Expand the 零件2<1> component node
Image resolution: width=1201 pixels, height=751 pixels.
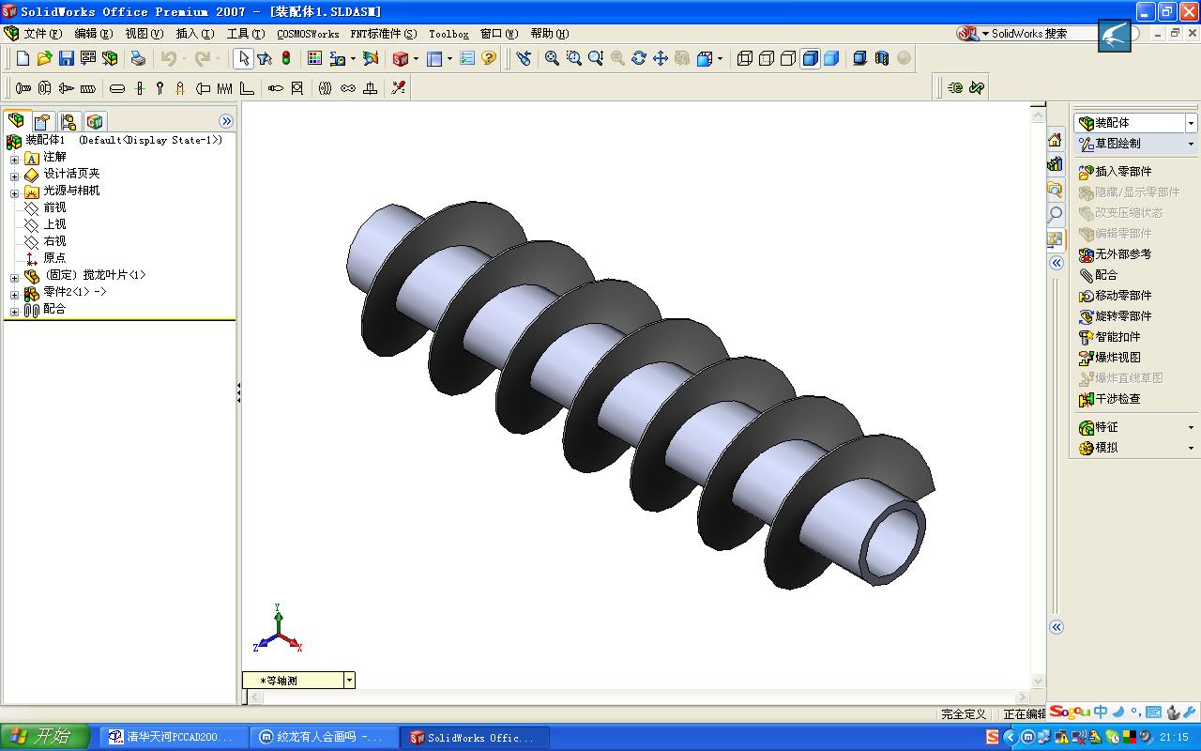(x=14, y=294)
